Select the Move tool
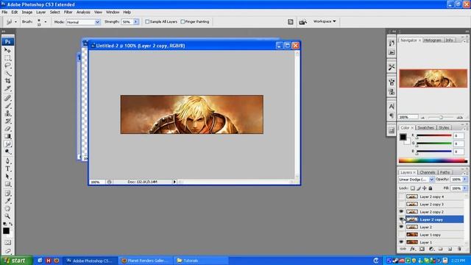The image size is (471, 265). click(x=7, y=50)
